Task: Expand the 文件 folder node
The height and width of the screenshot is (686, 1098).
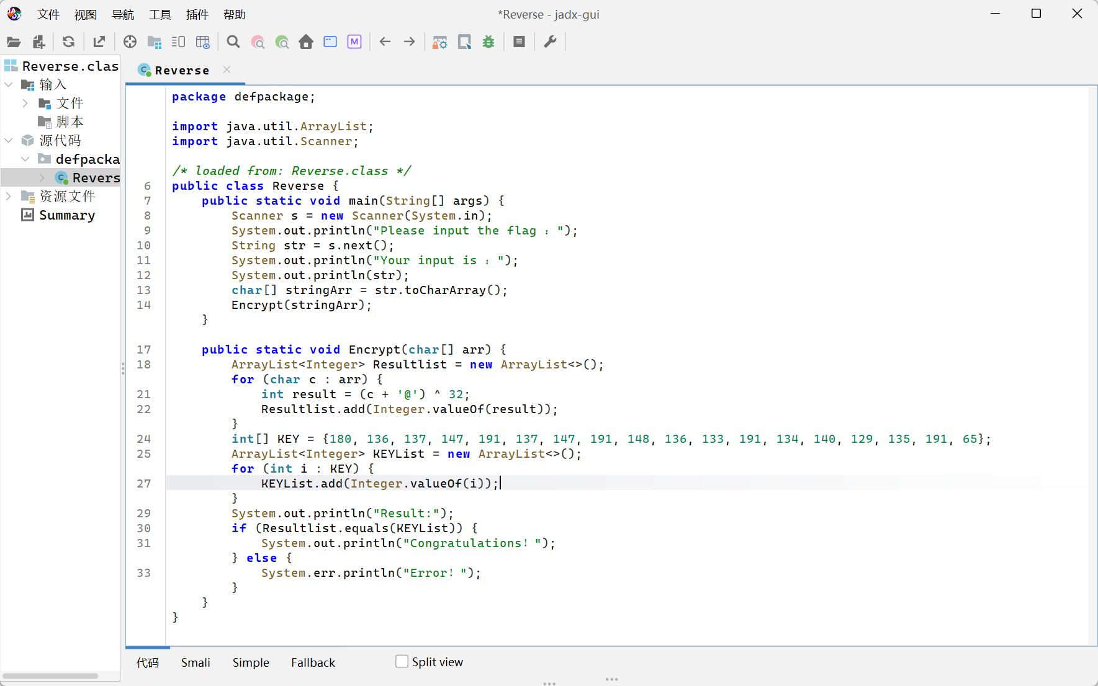Action: [25, 103]
